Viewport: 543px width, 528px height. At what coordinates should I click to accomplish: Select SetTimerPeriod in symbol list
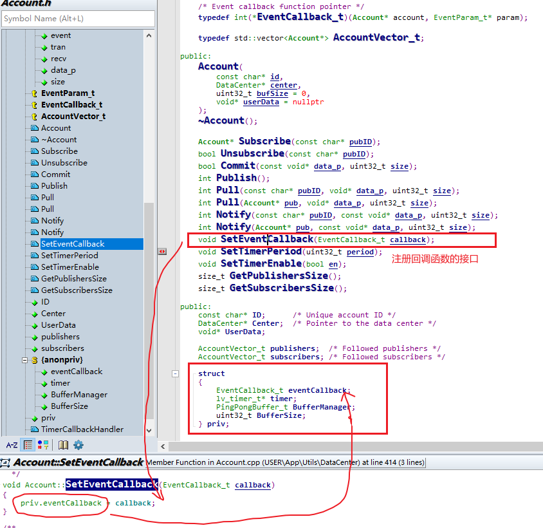pyautogui.click(x=69, y=256)
